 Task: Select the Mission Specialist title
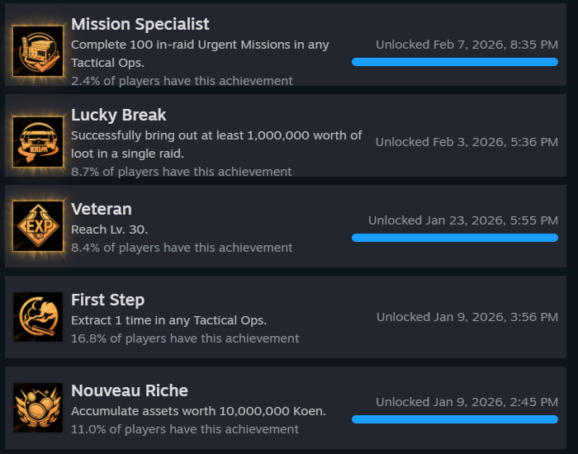[x=140, y=24]
